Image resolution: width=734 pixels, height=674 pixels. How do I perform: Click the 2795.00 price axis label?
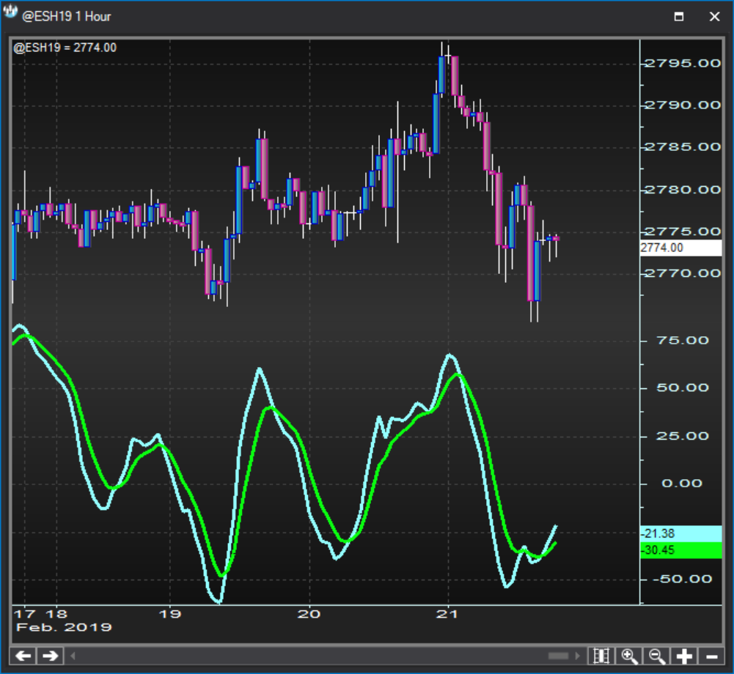click(683, 63)
